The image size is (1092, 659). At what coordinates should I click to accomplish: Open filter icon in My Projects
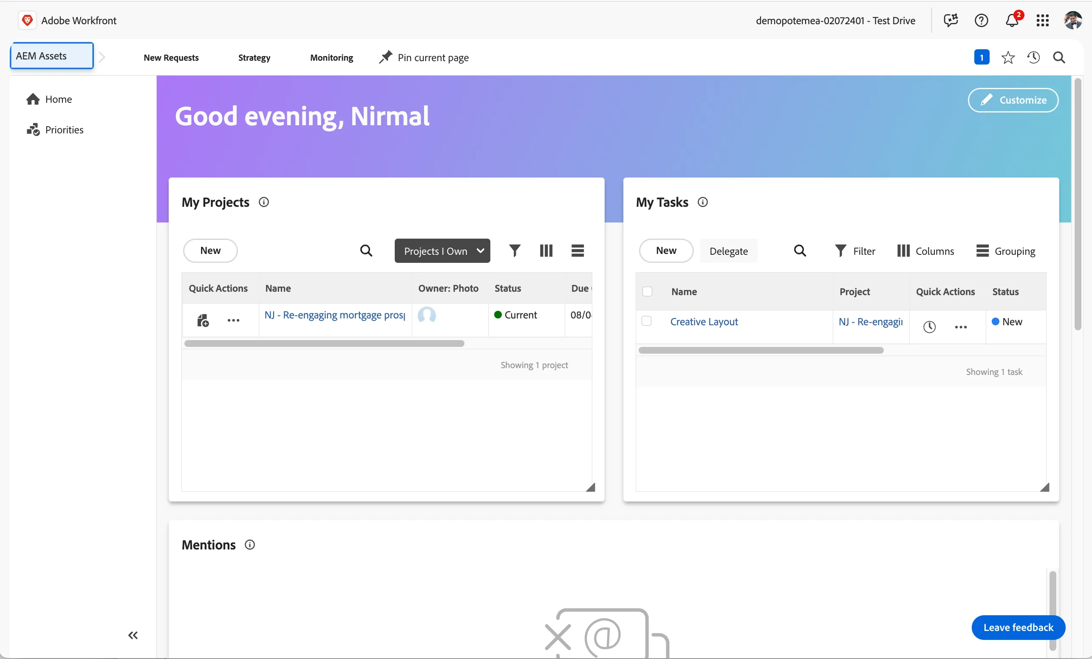(x=515, y=251)
